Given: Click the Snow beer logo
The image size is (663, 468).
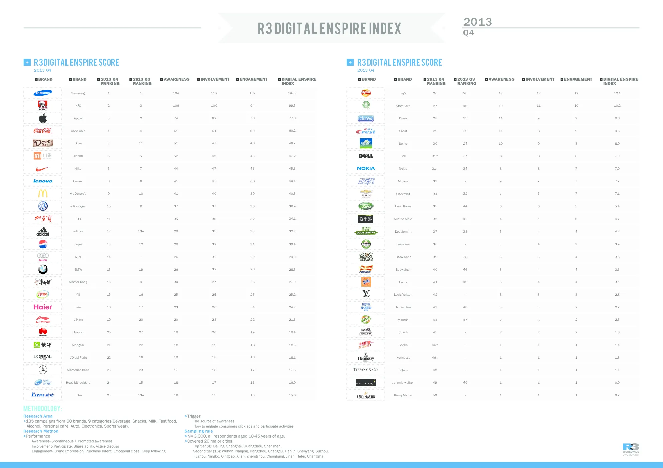Looking at the screenshot, I should click(x=366, y=257).
